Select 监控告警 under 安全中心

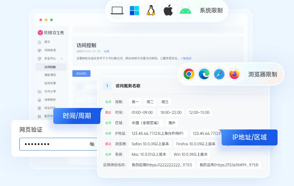tap(50, 83)
